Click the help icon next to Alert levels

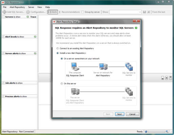coord(35,37)
